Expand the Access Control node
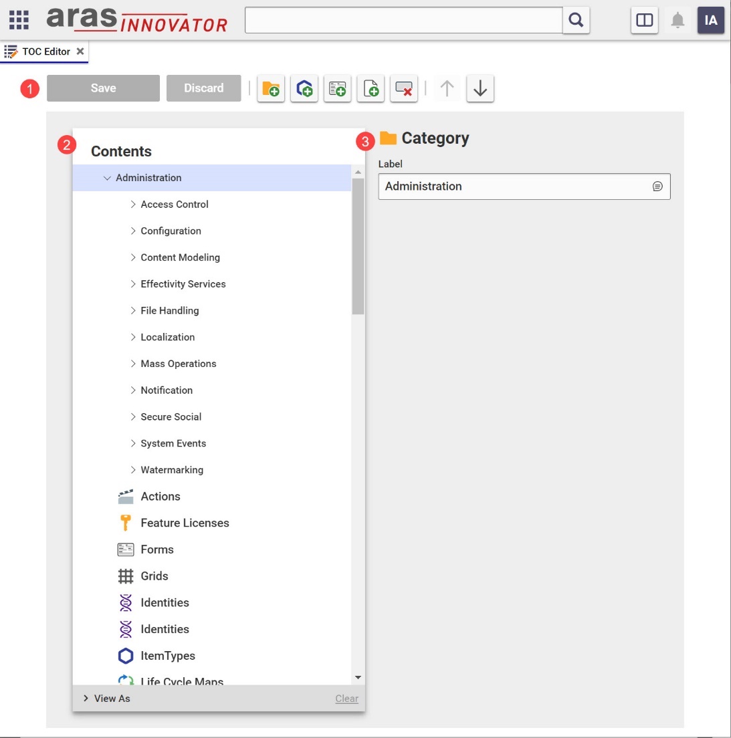Screen dimensions: 731x738 coord(133,205)
